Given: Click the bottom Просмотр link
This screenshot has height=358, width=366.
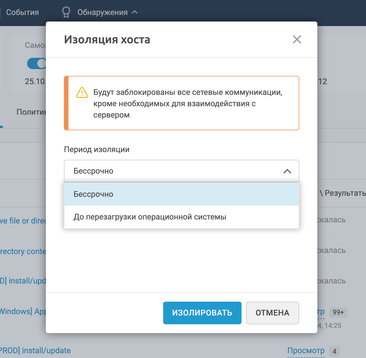Looking at the screenshot, I should coord(306,351).
